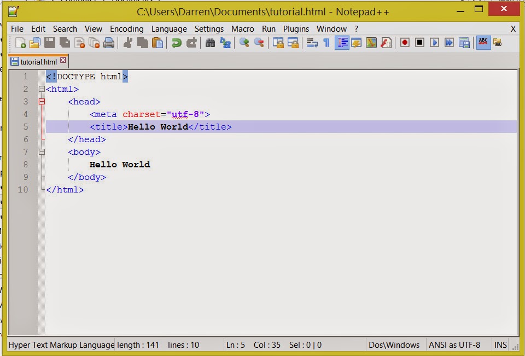Click the Open file folder icon
This screenshot has height=356, width=525.
[35, 43]
